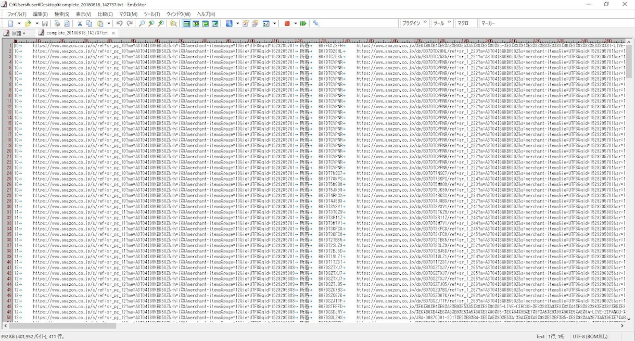Expand the Tools toolbar chevron

tap(449, 23)
